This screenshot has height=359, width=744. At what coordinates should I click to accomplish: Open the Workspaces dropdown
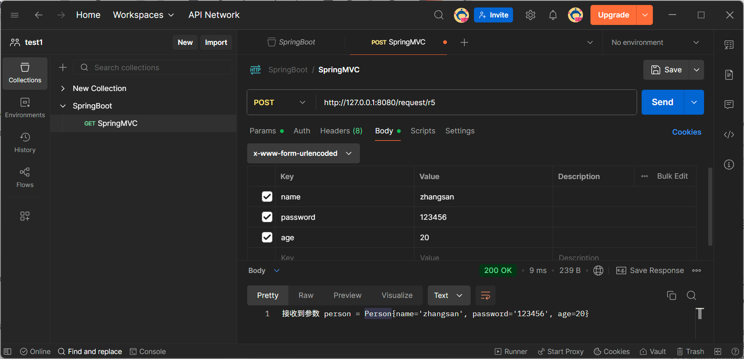click(x=144, y=15)
